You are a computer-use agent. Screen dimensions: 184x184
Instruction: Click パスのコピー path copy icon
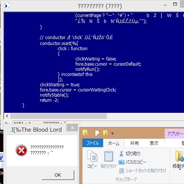[122, 162]
